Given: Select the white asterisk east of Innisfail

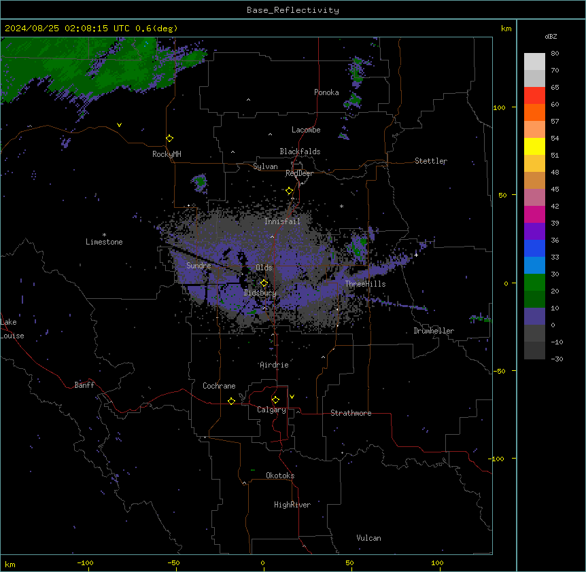Looking at the screenshot, I should pos(341,206).
